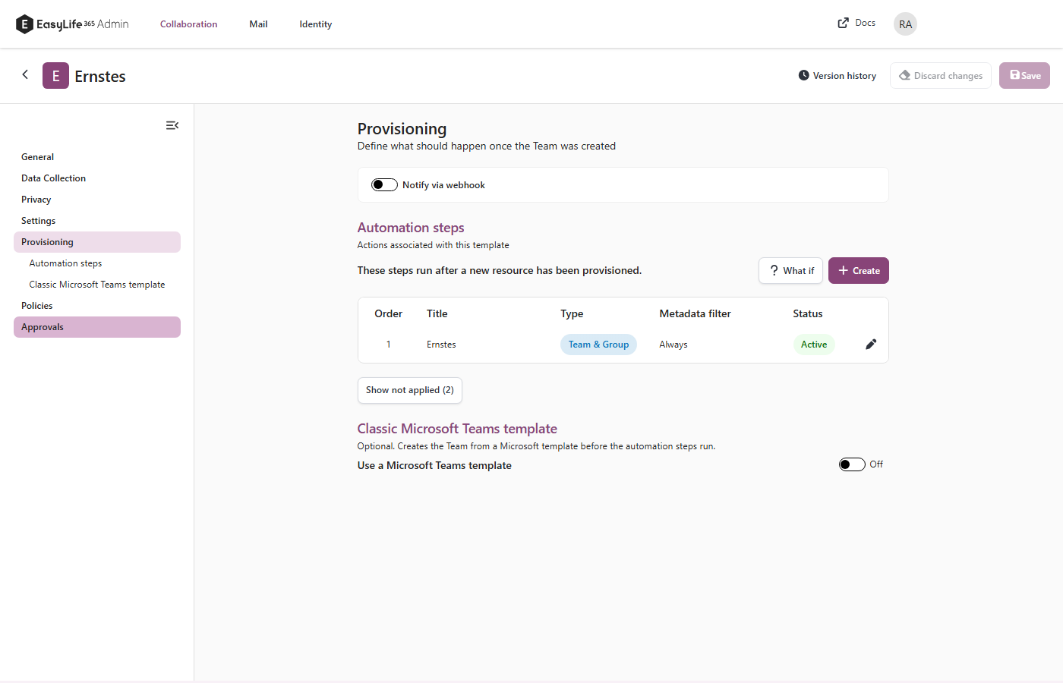Screen dimensions: 1063x683
Task: Click the Ernstes title cell in table
Action: click(441, 345)
